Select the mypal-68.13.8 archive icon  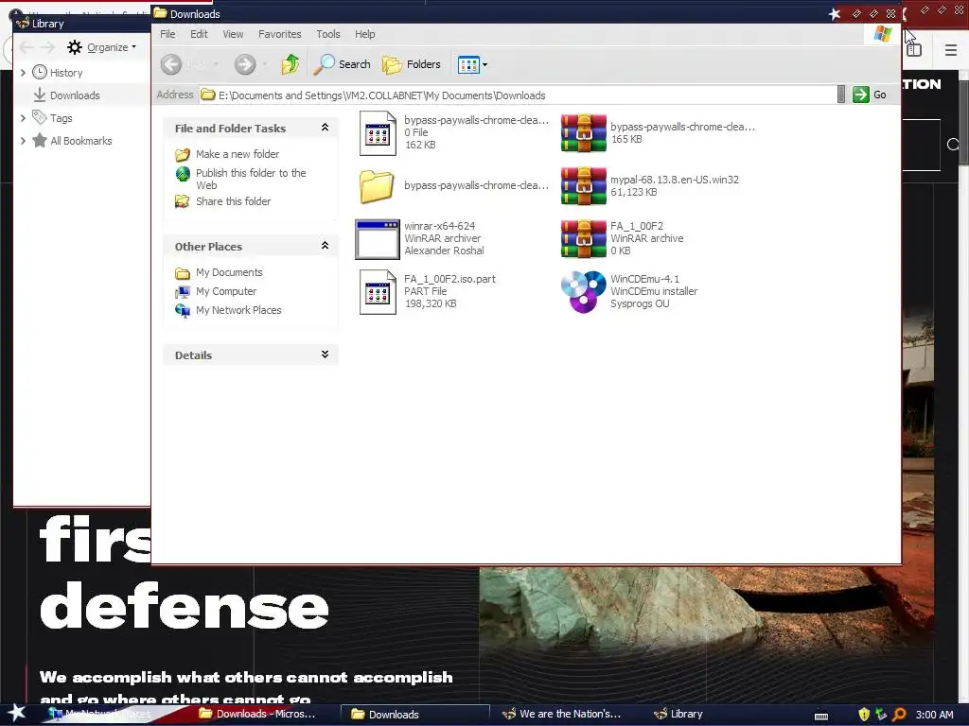click(583, 186)
